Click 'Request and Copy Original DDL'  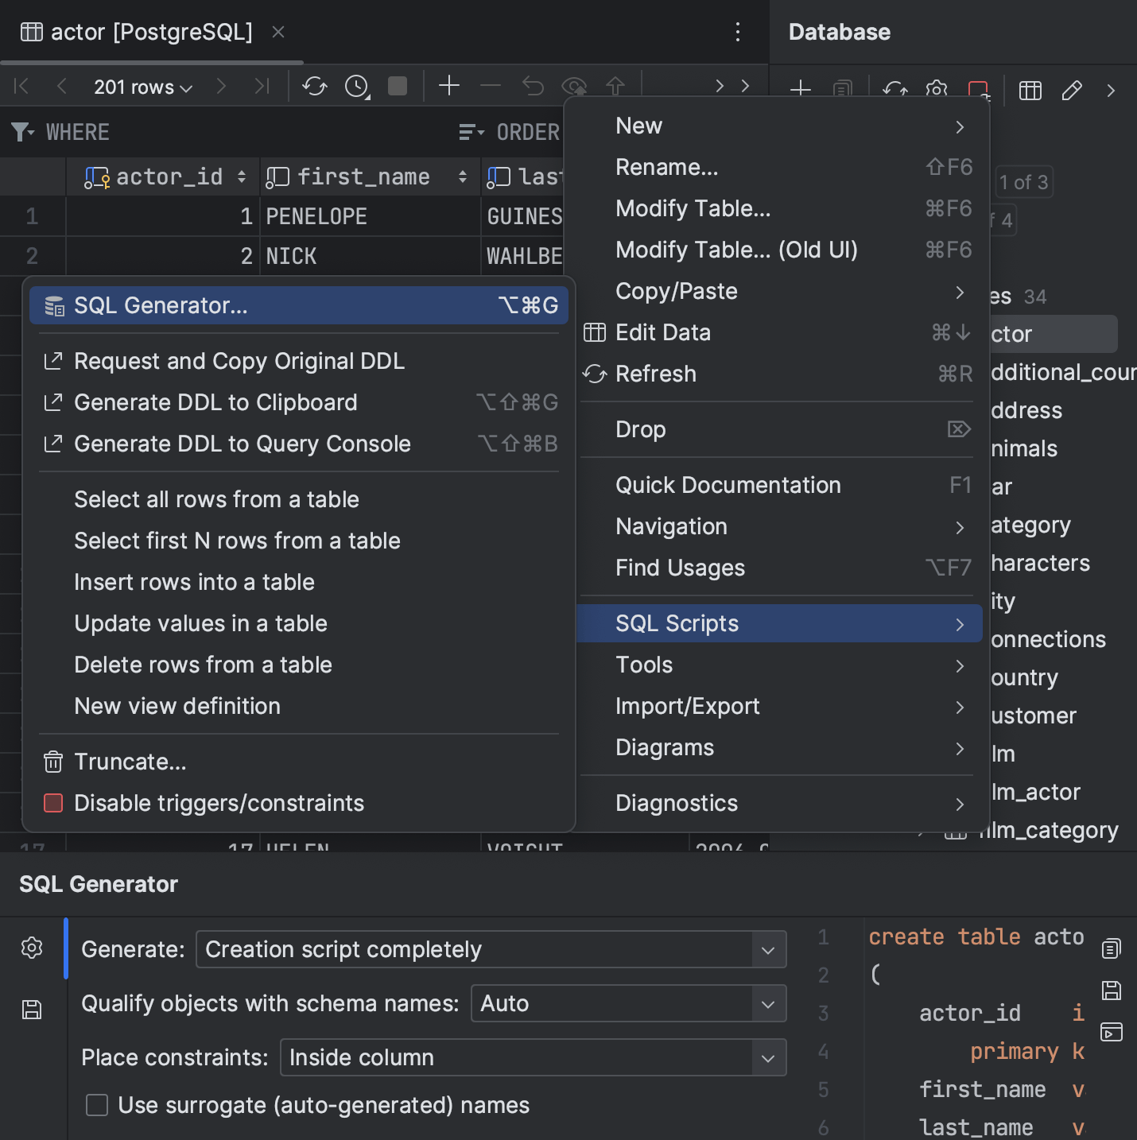239,361
